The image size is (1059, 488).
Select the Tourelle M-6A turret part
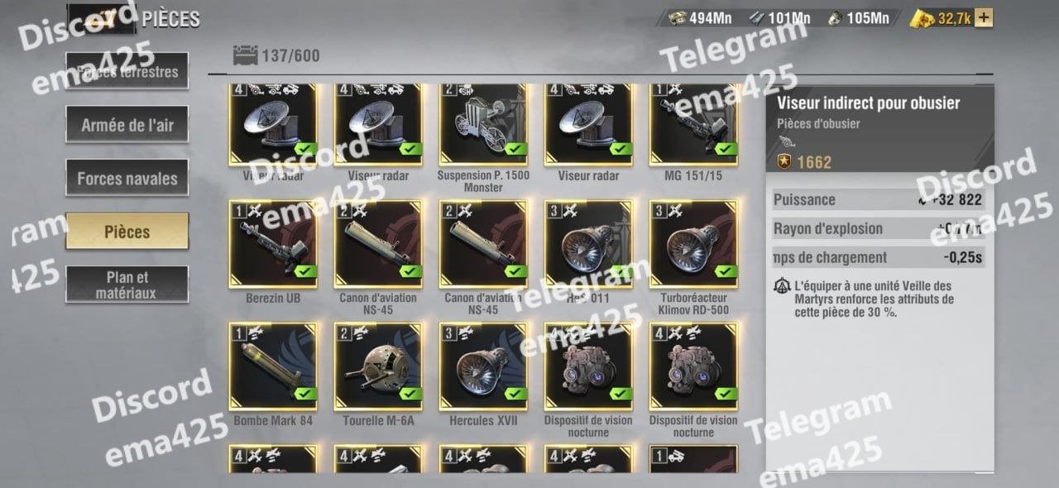(x=378, y=366)
